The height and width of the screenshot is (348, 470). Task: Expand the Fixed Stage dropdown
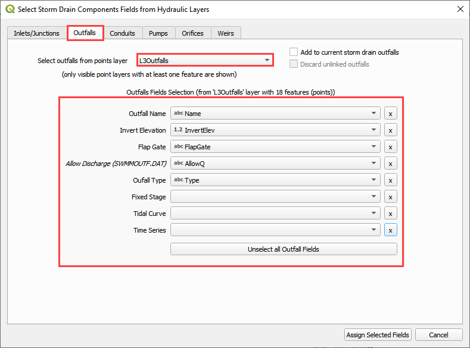(275, 197)
